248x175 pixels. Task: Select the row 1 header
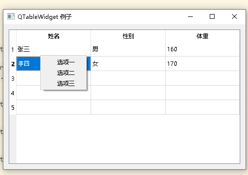[13, 49]
